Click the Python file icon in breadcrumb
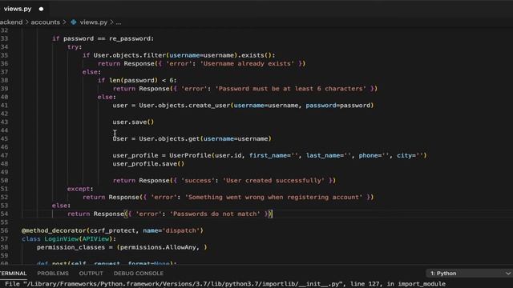 point(74,22)
